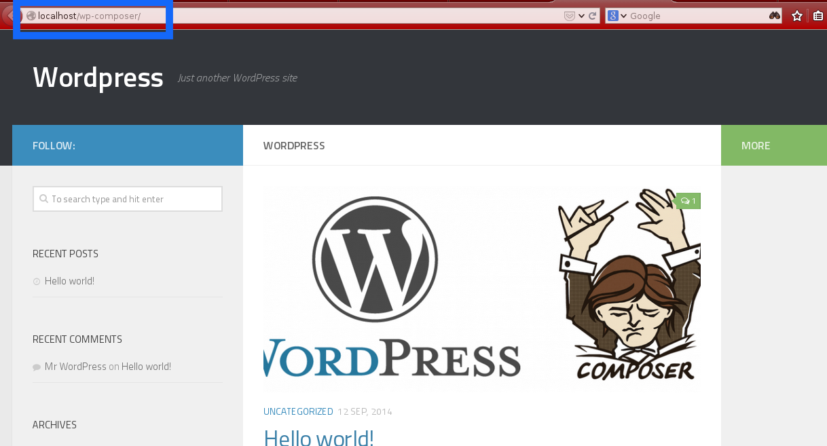Click the ARCHIVES widget heading
Viewport: 827px width, 446px height.
click(54, 425)
